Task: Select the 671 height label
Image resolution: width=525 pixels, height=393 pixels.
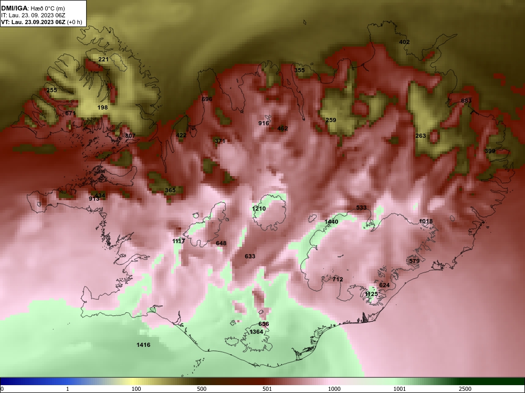Action: 70,113
